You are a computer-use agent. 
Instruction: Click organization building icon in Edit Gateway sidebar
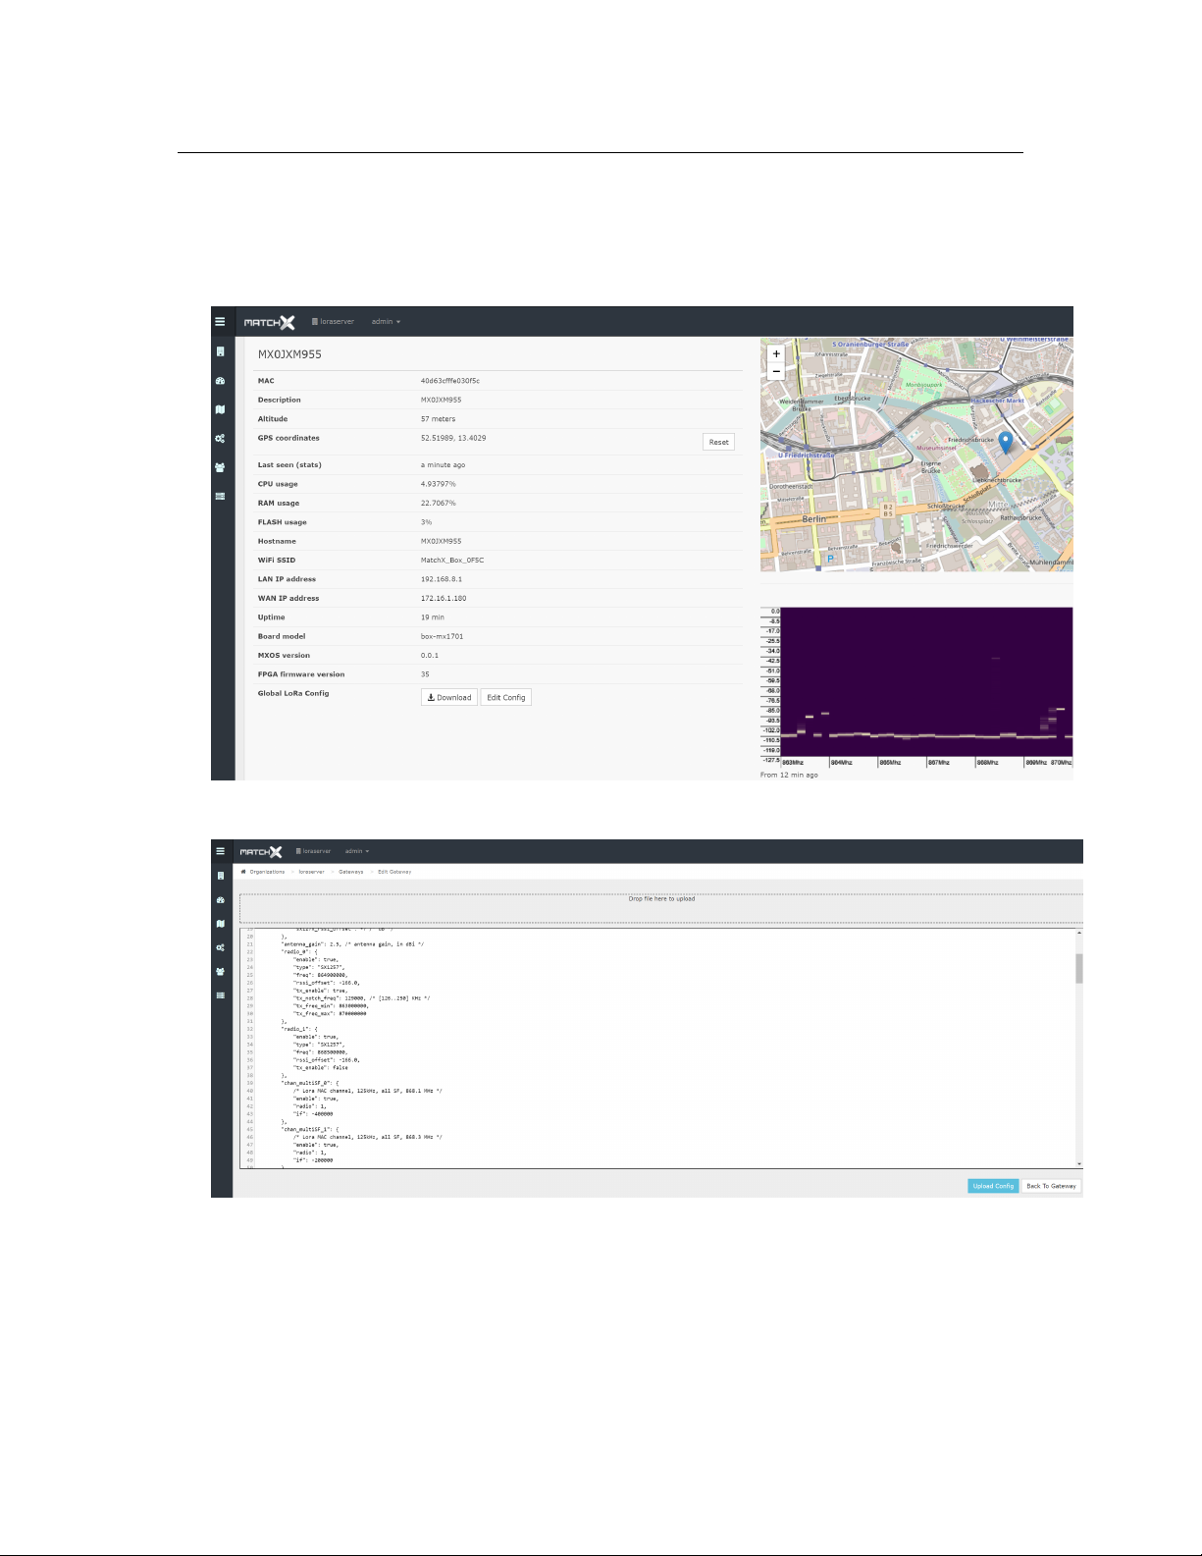pyautogui.click(x=220, y=876)
